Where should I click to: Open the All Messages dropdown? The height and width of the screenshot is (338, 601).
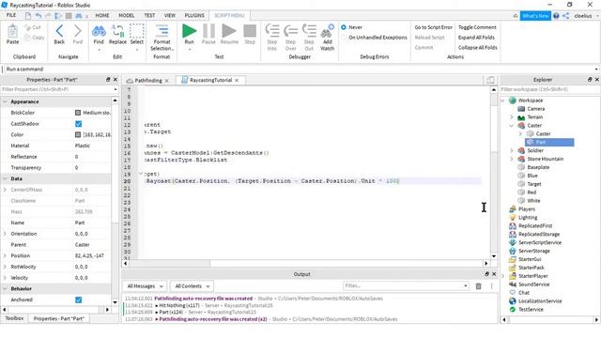[x=145, y=286]
